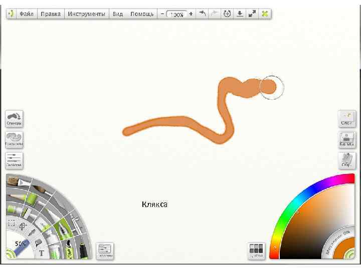
Task: Select the pencil tool
Action: point(17,197)
